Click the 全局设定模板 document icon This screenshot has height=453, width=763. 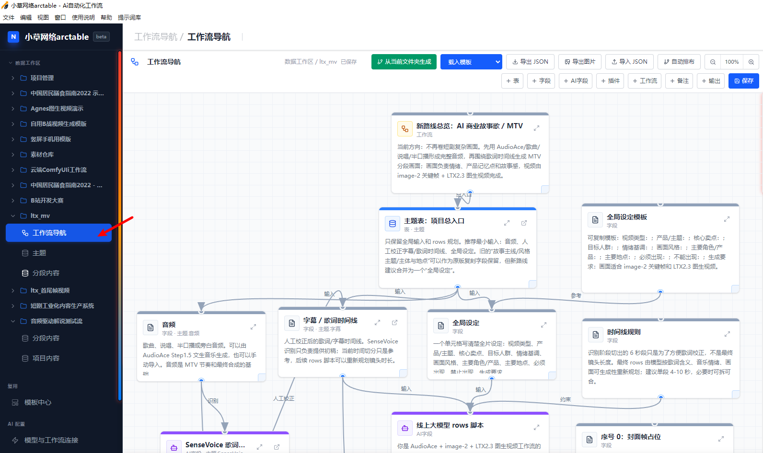pyautogui.click(x=595, y=220)
